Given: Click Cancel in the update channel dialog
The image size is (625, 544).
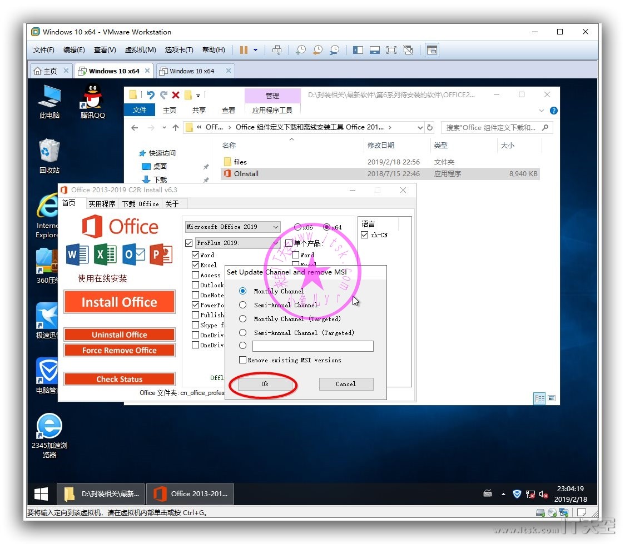Looking at the screenshot, I should [346, 384].
